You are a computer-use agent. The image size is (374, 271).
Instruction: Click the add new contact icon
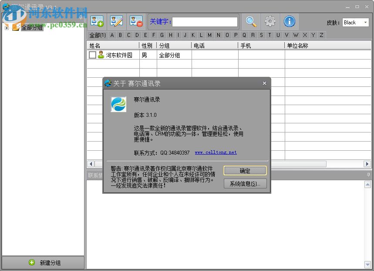tap(97, 21)
